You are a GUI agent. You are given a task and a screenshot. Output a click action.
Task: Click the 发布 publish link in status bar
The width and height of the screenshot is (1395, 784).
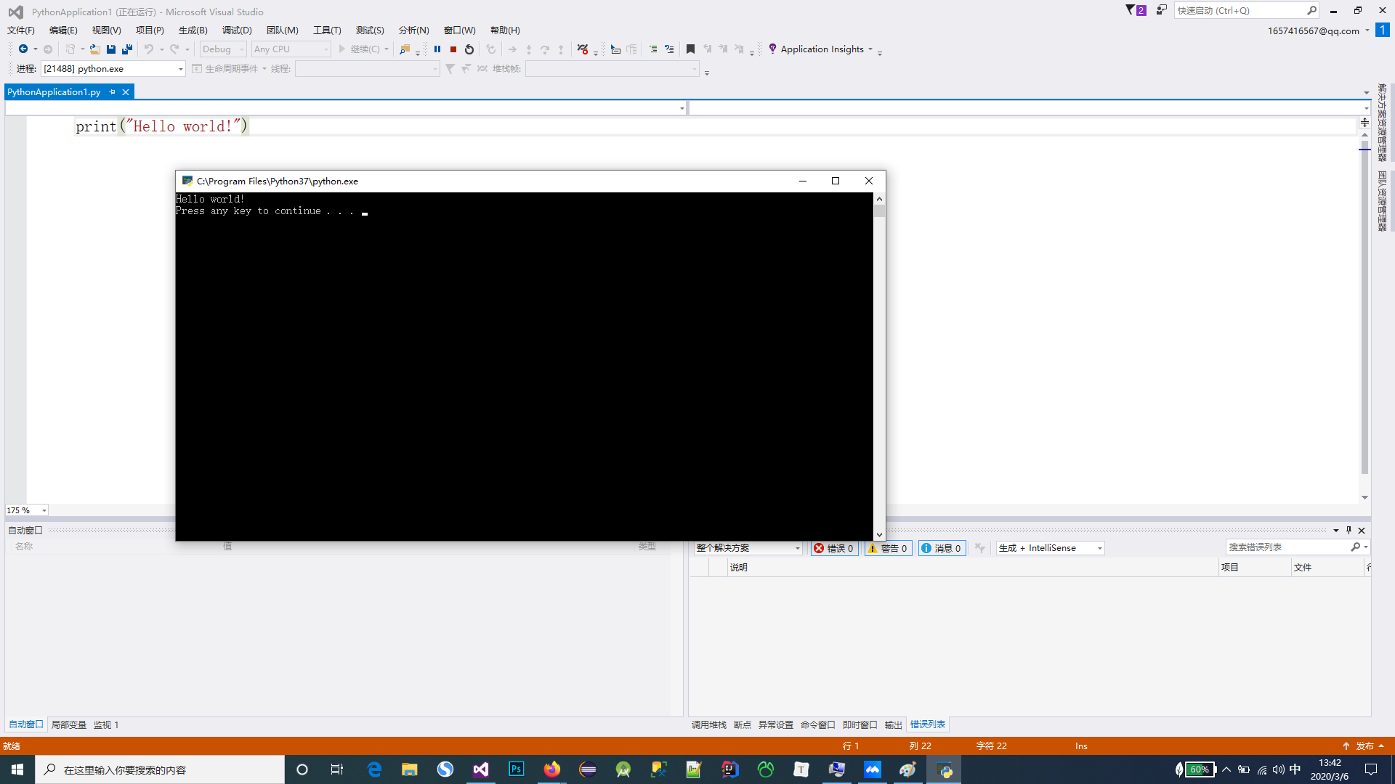1364,746
